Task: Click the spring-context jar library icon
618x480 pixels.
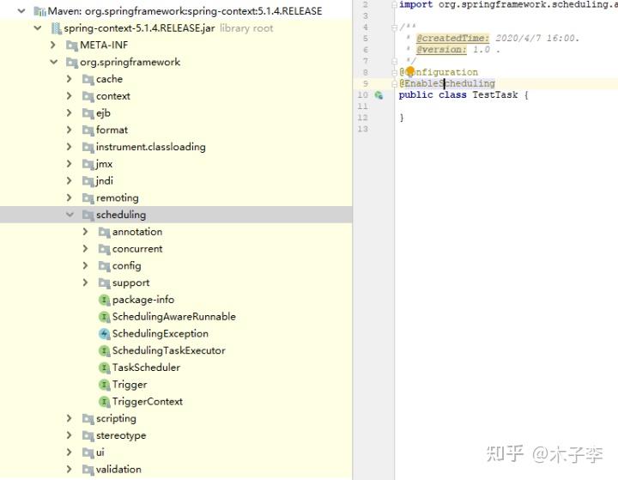Action: pyautogui.click(x=57, y=28)
